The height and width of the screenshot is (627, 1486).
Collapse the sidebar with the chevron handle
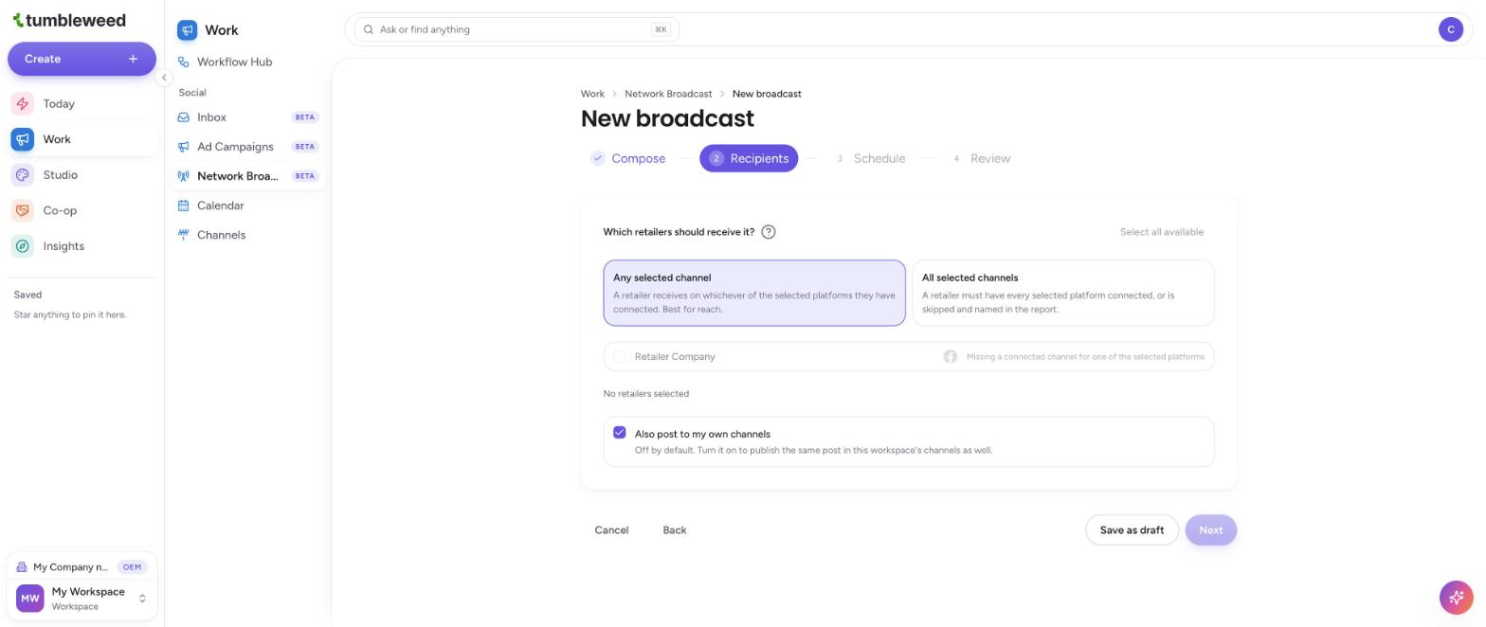[x=164, y=78]
